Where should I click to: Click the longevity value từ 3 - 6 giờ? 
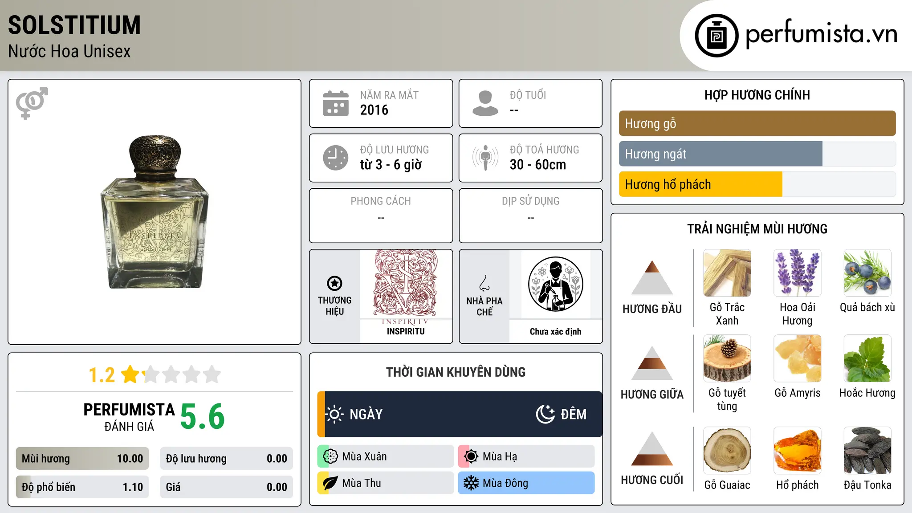coord(391,165)
